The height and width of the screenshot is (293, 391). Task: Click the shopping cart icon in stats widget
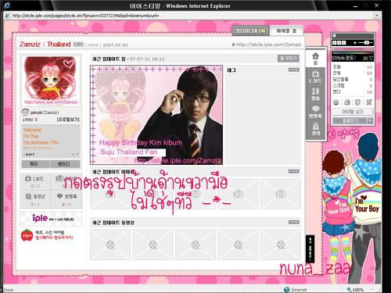tap(369, 102)
